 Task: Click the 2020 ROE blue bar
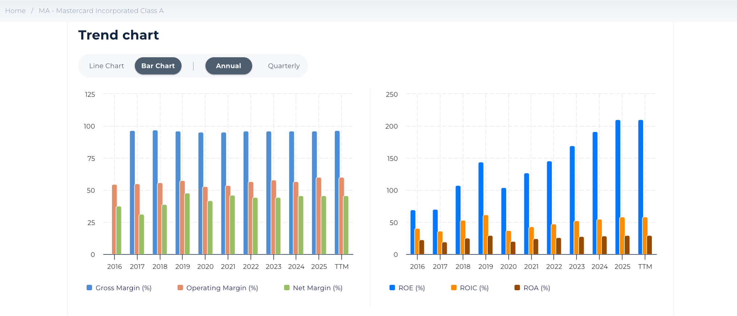(504, 221)
